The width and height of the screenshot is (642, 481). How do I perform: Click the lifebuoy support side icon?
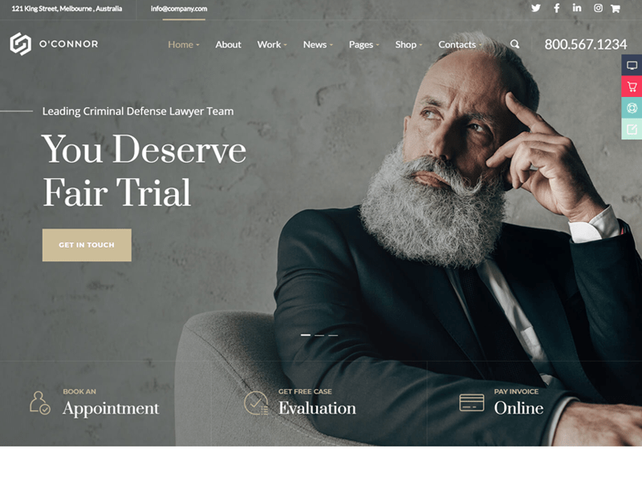pyautogui.click(x=632, y=108)
